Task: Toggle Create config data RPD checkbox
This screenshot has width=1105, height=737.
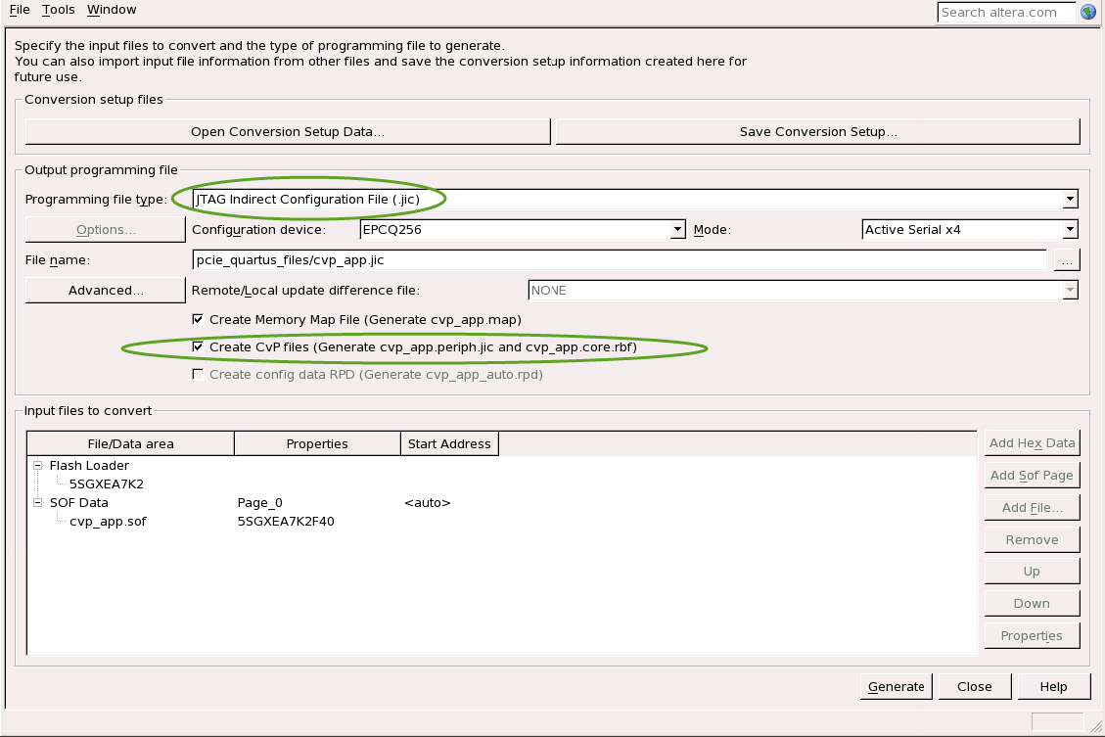Action: click(198, 374)
